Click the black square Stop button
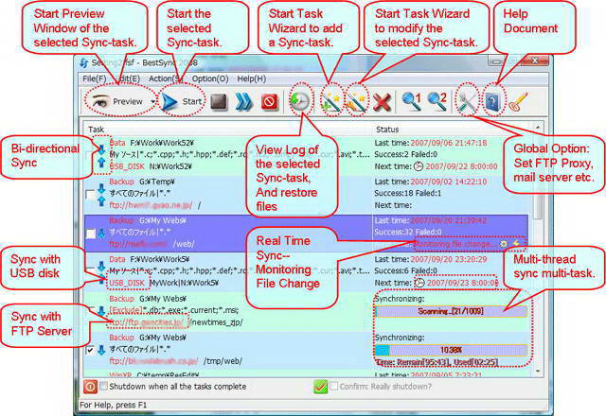 tap(219, 102)
